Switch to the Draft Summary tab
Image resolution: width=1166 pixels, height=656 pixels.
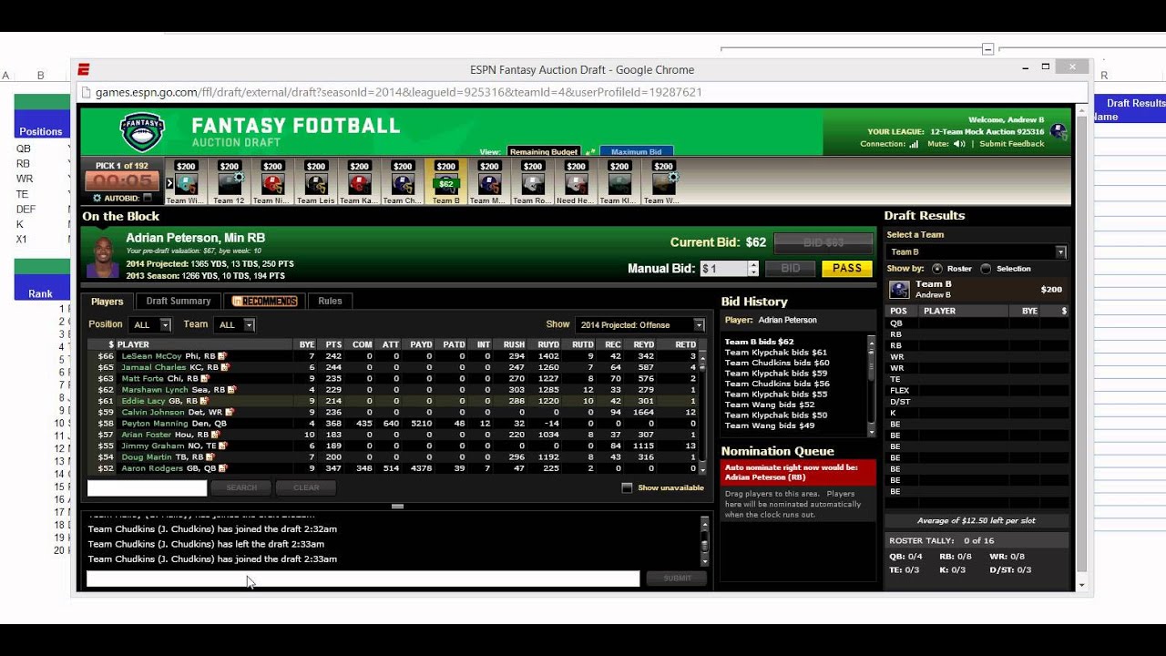(179, 302)
